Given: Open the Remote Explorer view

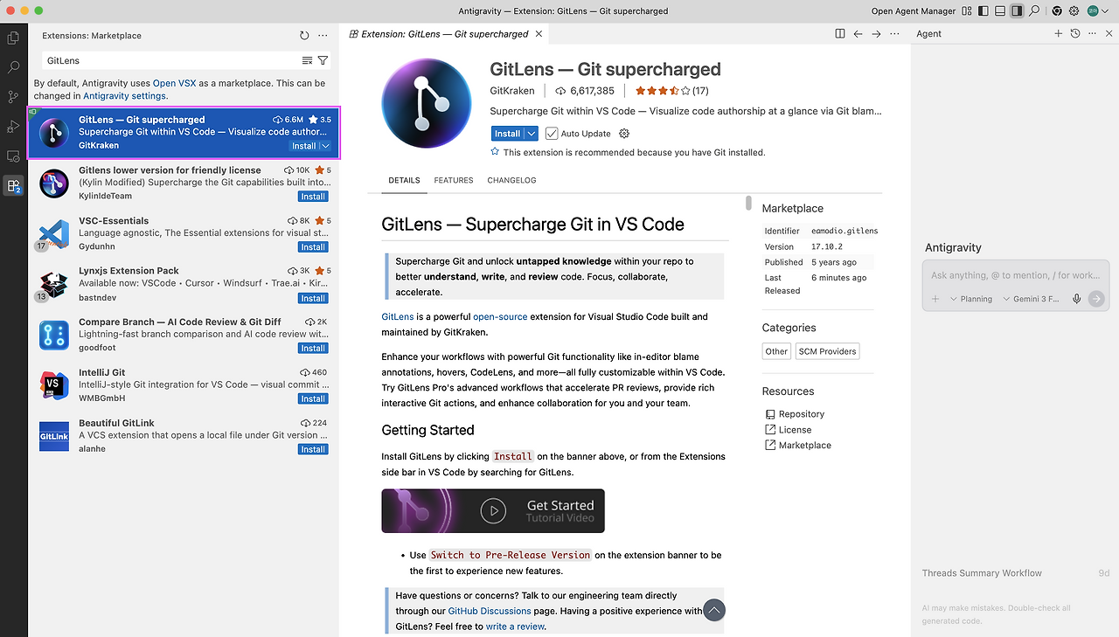Looking at the screenshot, I should pos(13,156).
